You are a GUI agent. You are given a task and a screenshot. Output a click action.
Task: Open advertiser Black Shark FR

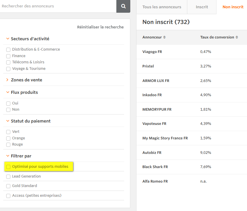[x=155, y=167]
